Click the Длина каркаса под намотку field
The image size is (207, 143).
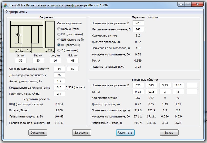pyautogui.click(x=59, y=75)
